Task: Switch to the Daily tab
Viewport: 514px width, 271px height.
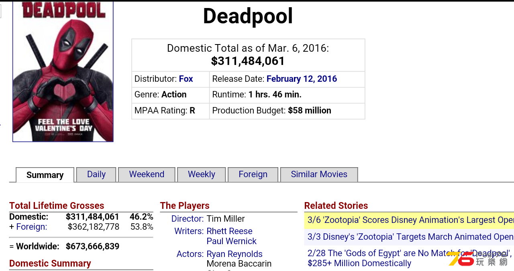Action: [96, 174]
